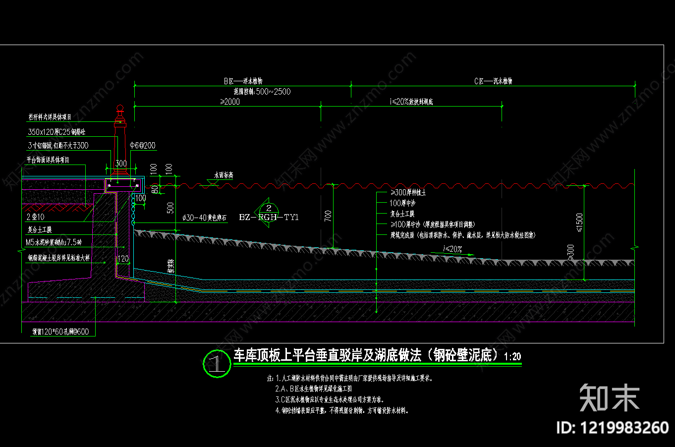Click the 300 width dimension under railing
The image size is (675, 447).
[x=121, y=164]
